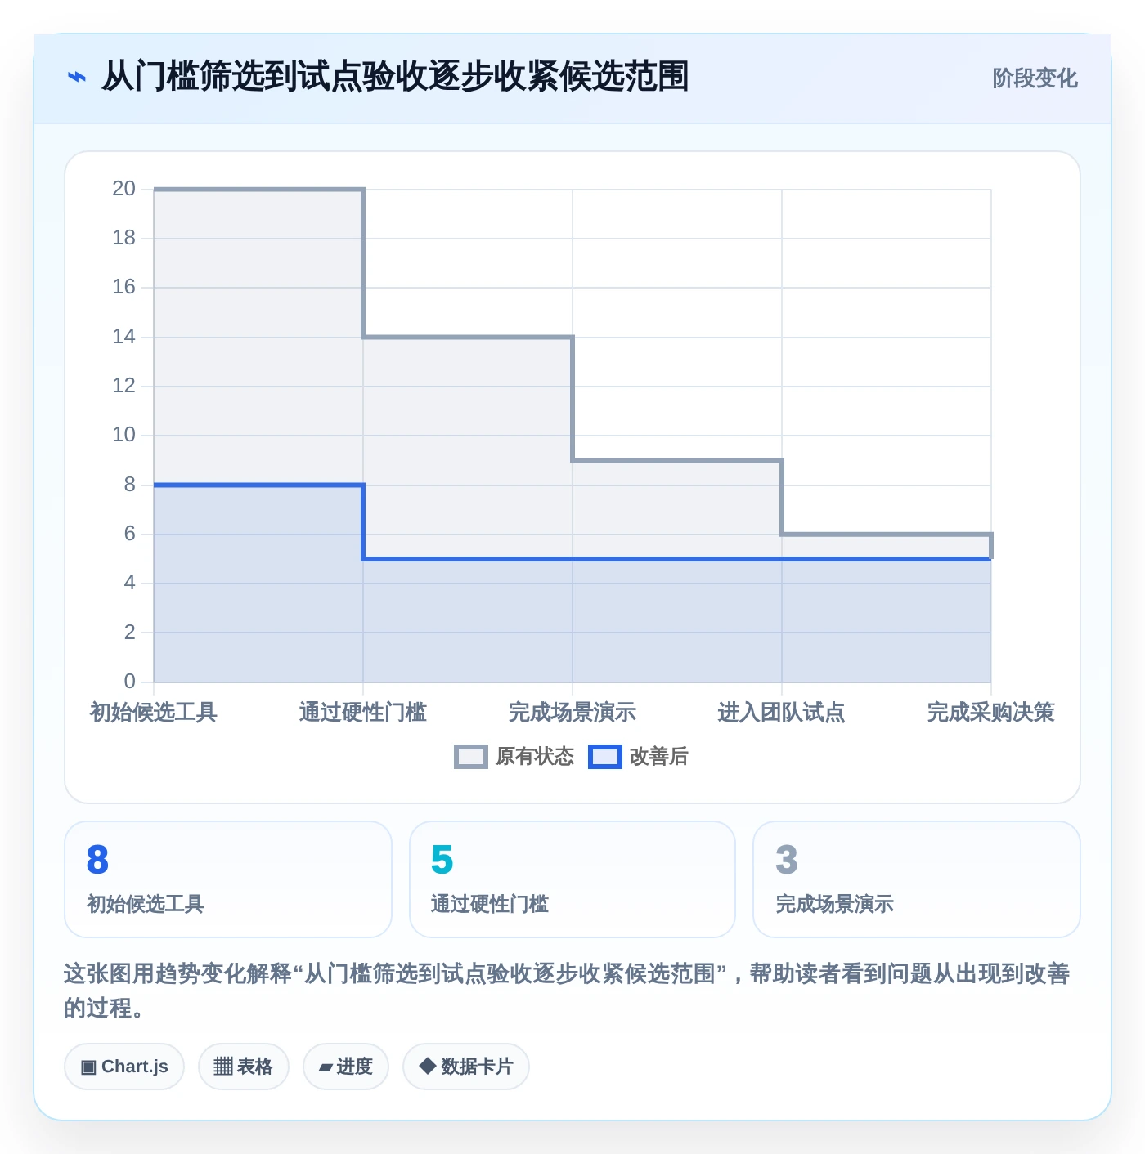Click the y-axis value 20

click(x=123, y=189)
